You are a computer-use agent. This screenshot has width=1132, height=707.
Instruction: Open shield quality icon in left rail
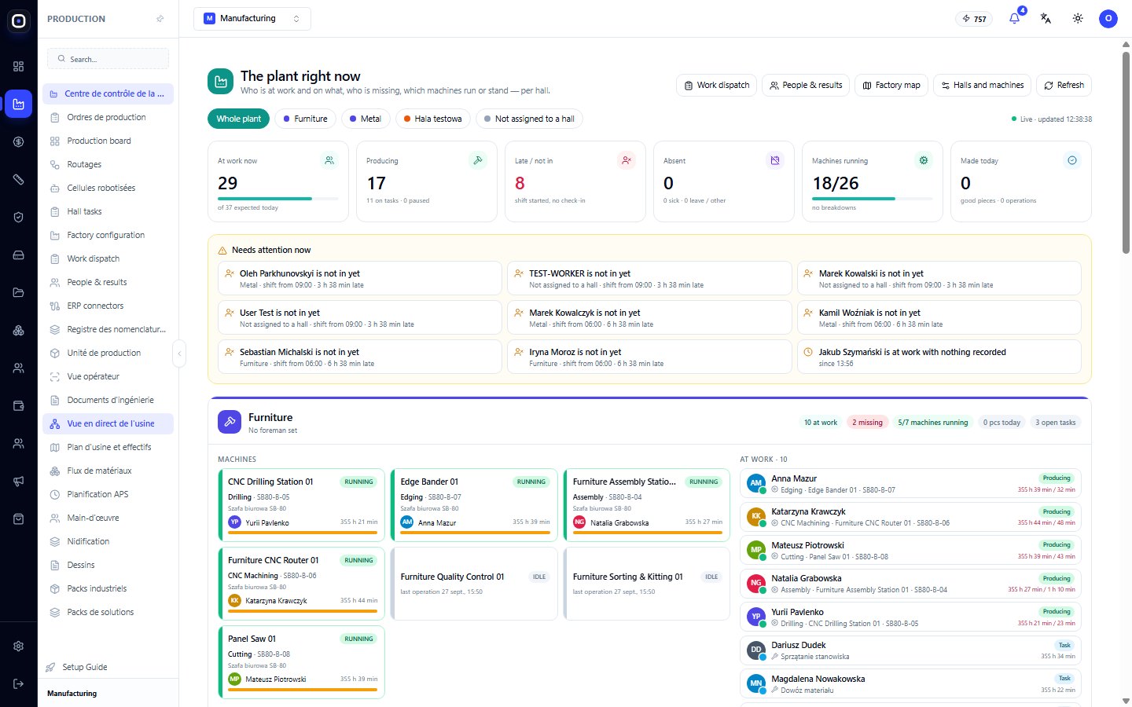(18, 217)
